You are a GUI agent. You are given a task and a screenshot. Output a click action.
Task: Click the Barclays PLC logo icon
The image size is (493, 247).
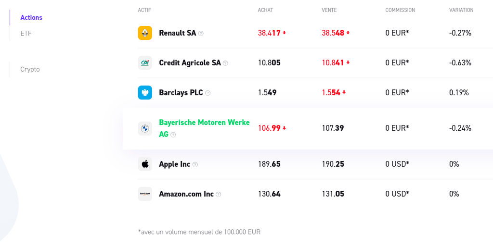pos(145,93)
